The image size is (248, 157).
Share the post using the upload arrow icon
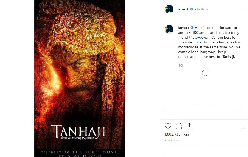click(189, 126)
